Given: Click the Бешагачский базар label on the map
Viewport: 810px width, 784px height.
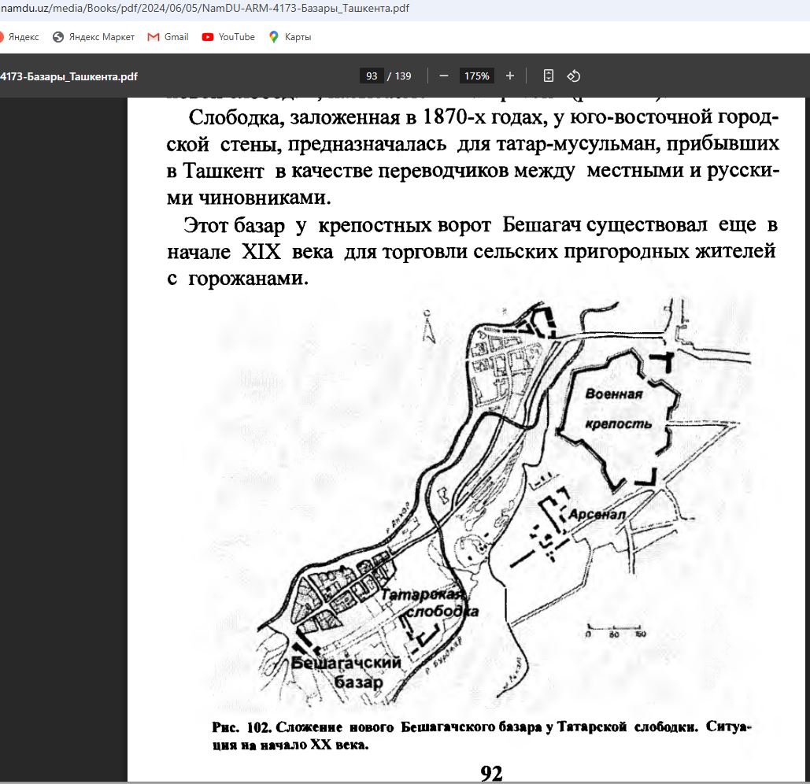Looking at the screenshot, I should pos(346,672).
